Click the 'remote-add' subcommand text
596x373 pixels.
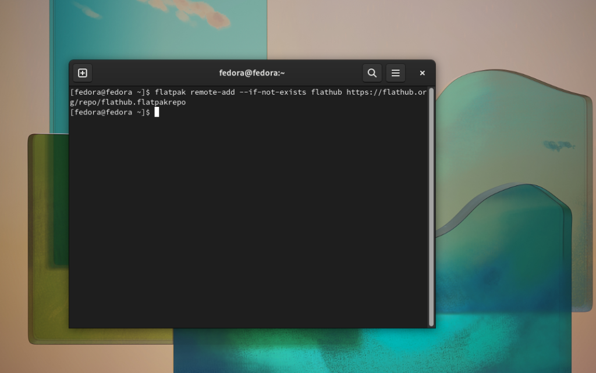click(x=212, y=92)
